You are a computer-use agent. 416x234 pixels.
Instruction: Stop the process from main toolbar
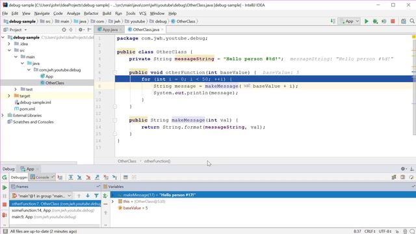click(x=393, y=21)
